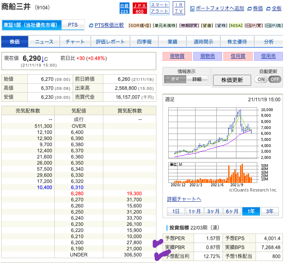Select the 1年 chart period

coord(251,211)
